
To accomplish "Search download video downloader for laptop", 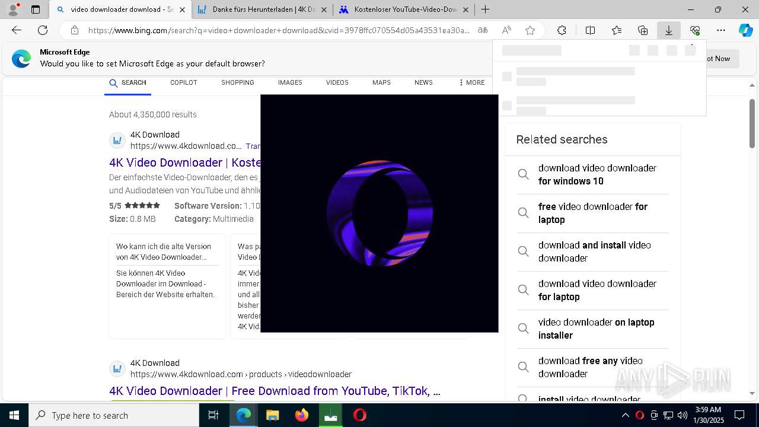I will pos(593,290).
